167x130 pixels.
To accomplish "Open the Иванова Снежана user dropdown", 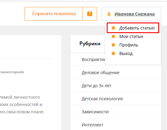I will (x=131, y=14).
